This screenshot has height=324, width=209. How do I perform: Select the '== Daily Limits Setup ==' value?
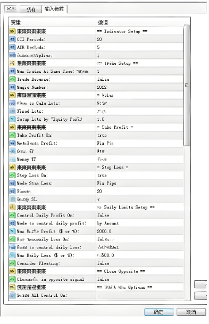click(126, 207)
